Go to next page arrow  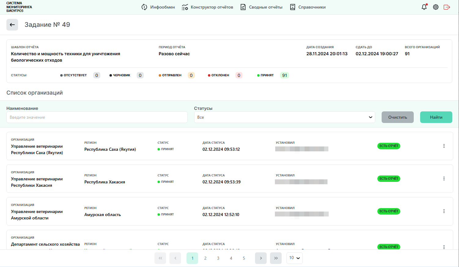coord(261,258)
